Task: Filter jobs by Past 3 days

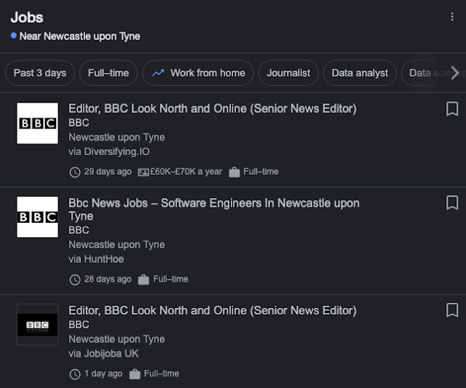Action: click(40, 73)
